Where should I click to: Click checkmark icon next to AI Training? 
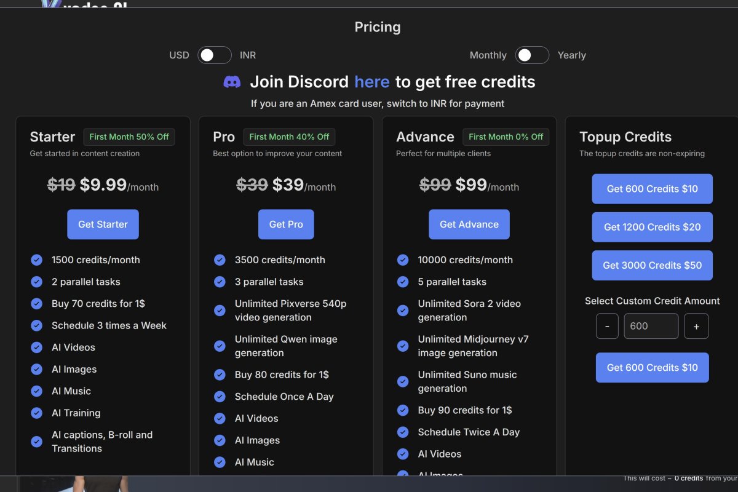37,413
